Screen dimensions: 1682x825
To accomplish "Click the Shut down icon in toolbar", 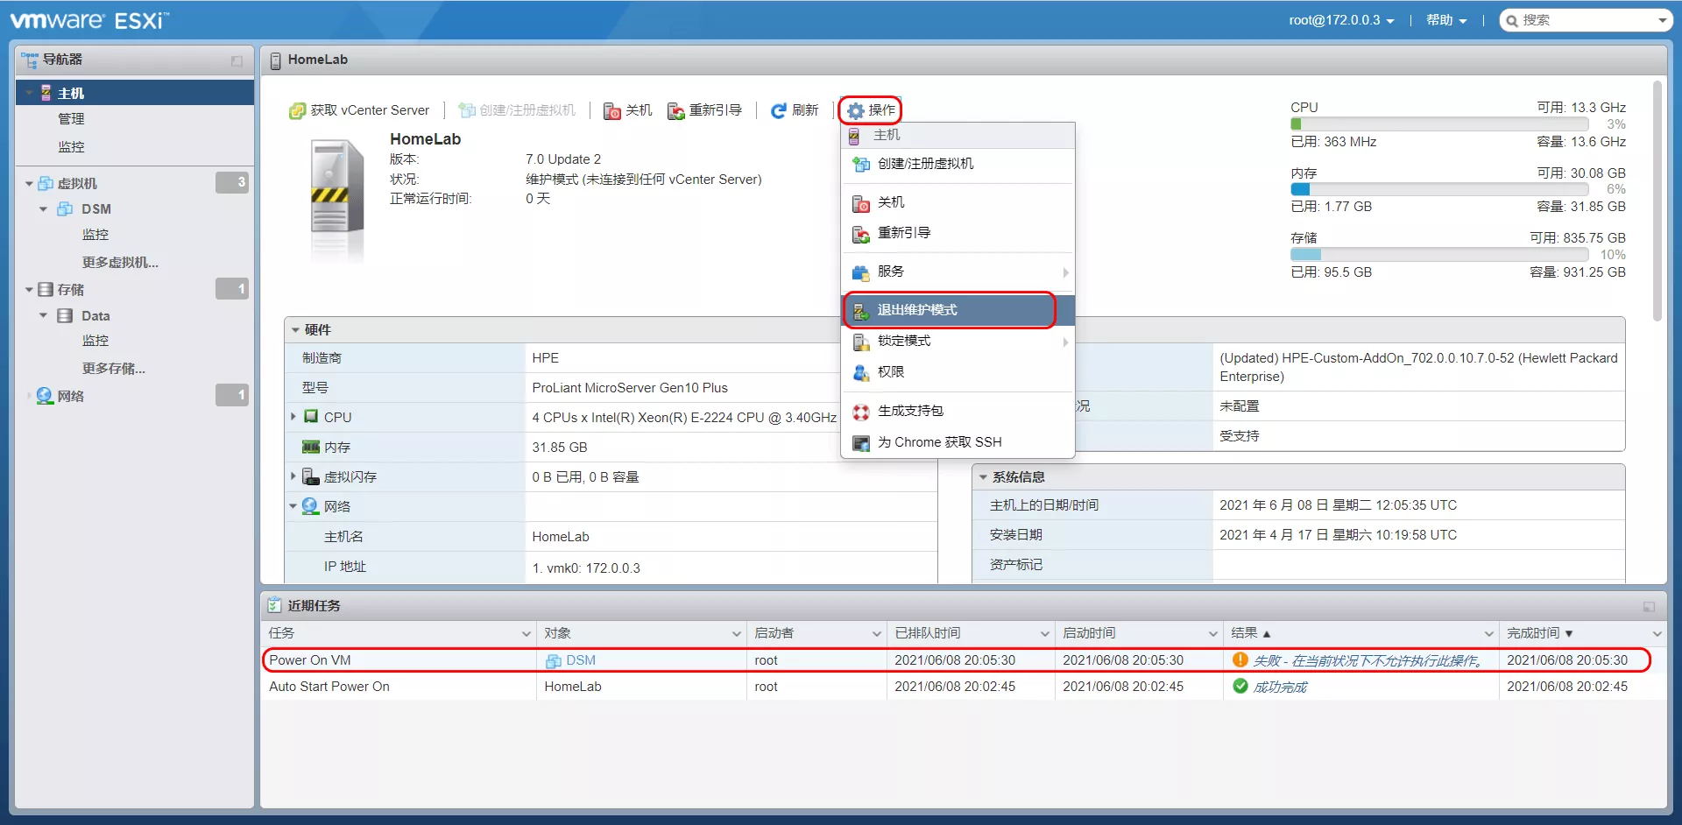I will point(612,111).
